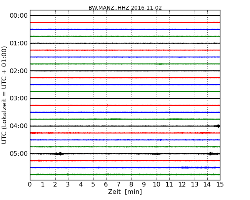This screenshot has width=250, height=200.
Task: Select the 02:00 y-axis tick label
Action: (x=19, y=71)
